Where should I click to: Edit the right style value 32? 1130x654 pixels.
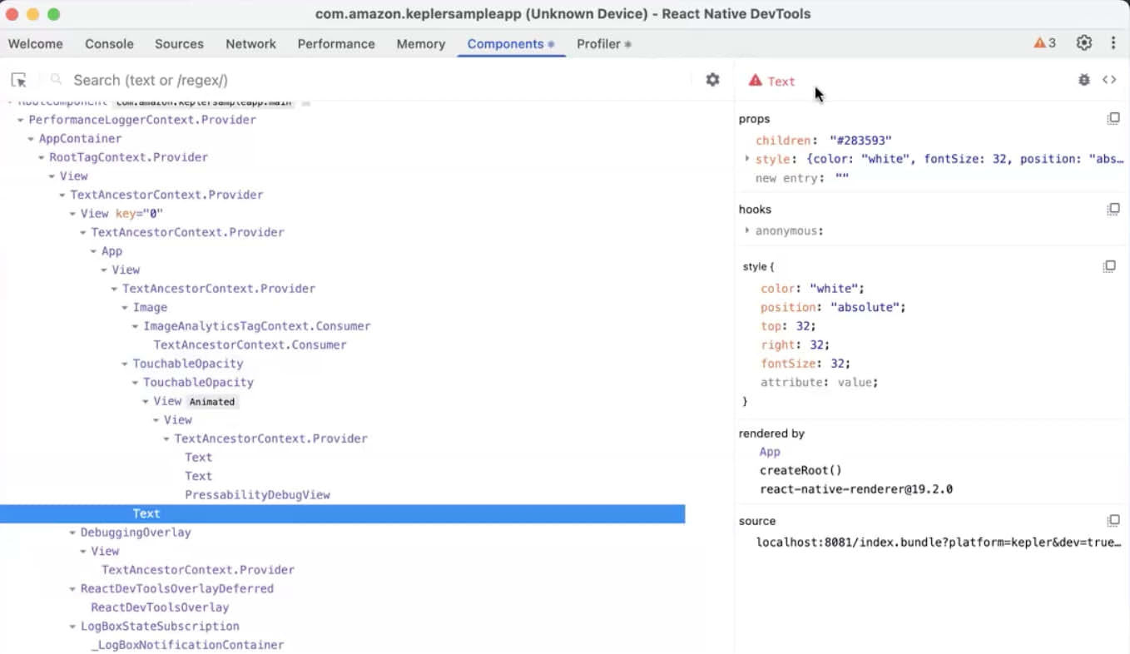tap(816, 345)
